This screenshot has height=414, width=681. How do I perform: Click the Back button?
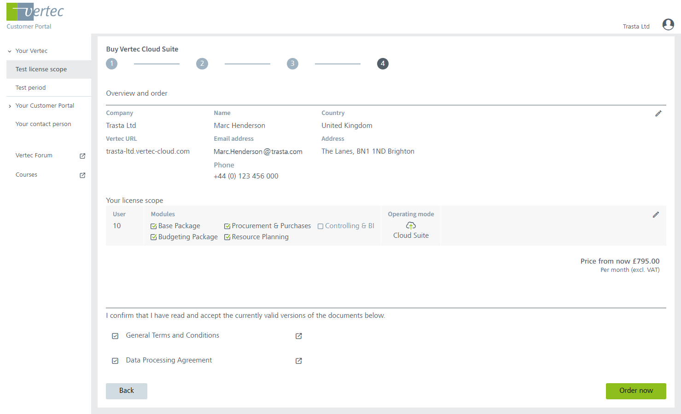pyautogui.click(x=127, y=391)
